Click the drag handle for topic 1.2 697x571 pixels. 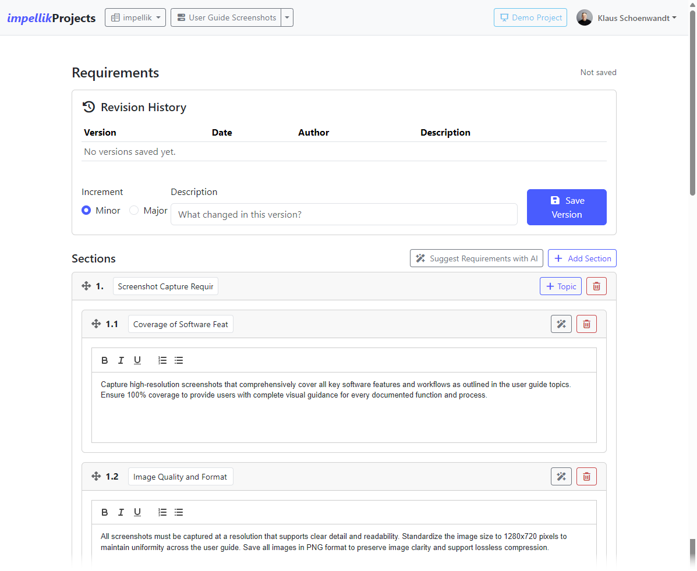(x=96, y=476)
